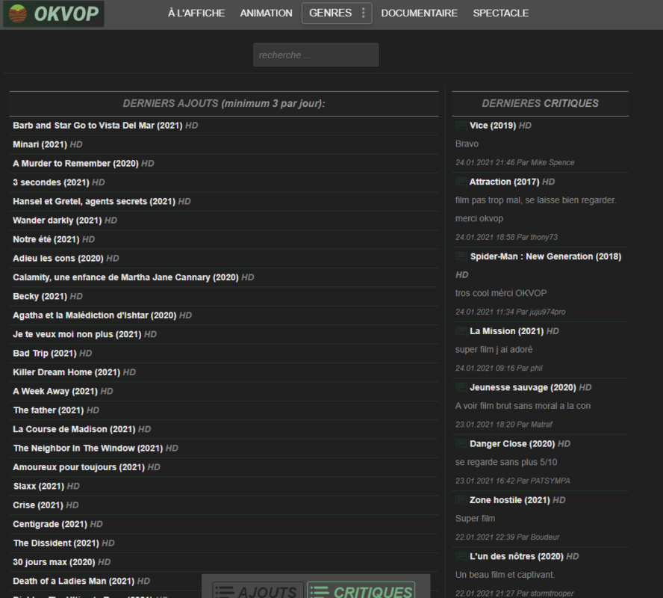Open A Week Away (2021)
The width and height of the screenshot is (663, 598).
click(55, 391)
